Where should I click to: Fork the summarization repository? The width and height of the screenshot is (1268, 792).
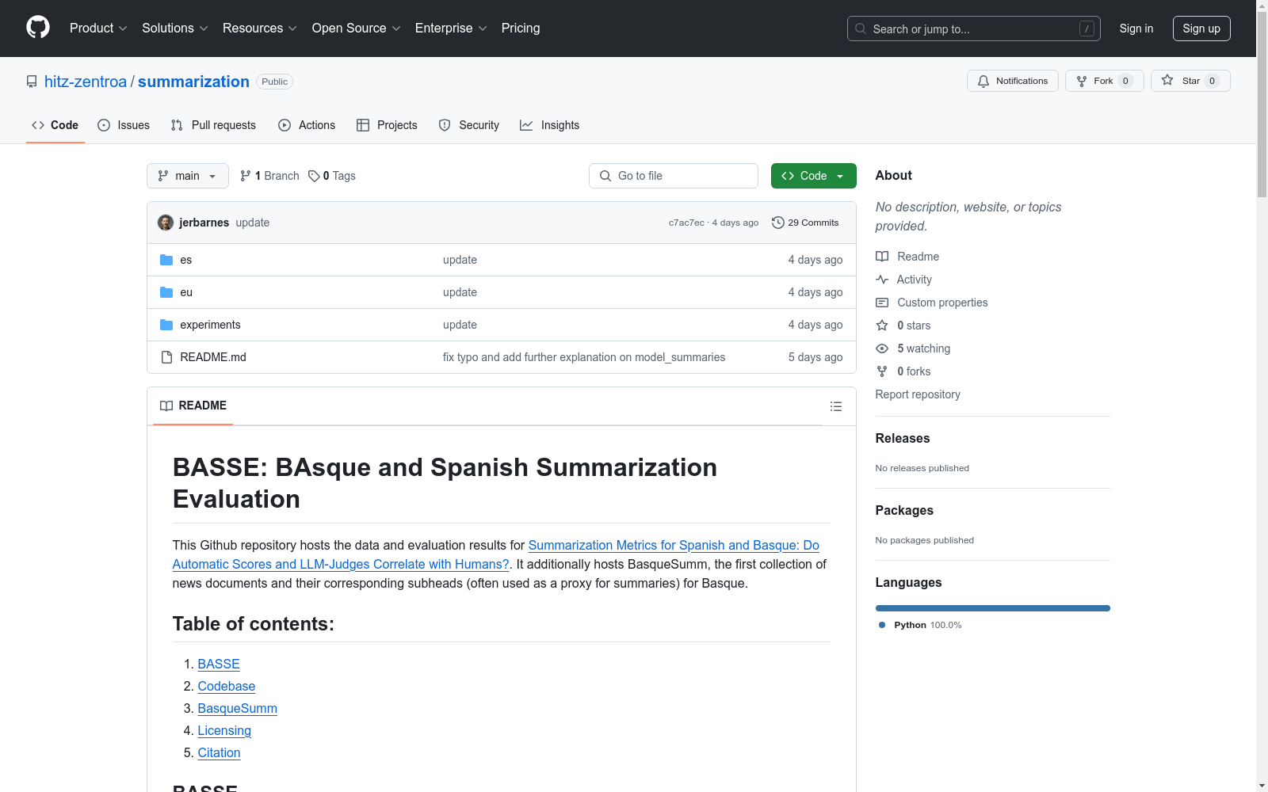point(1104,81)
